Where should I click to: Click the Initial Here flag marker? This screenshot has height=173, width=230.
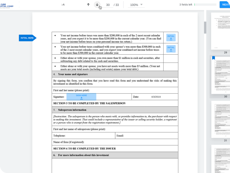pyautogui.click(x=27, y=38)
